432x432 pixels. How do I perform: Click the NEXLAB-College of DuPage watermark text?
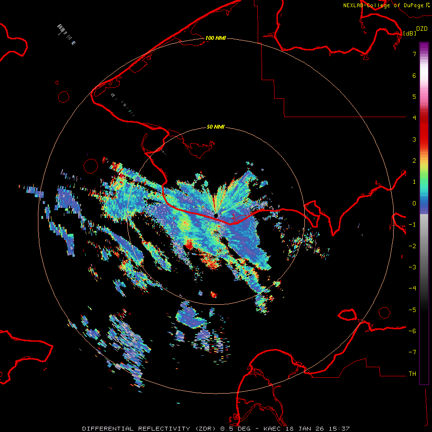[386, 5]
